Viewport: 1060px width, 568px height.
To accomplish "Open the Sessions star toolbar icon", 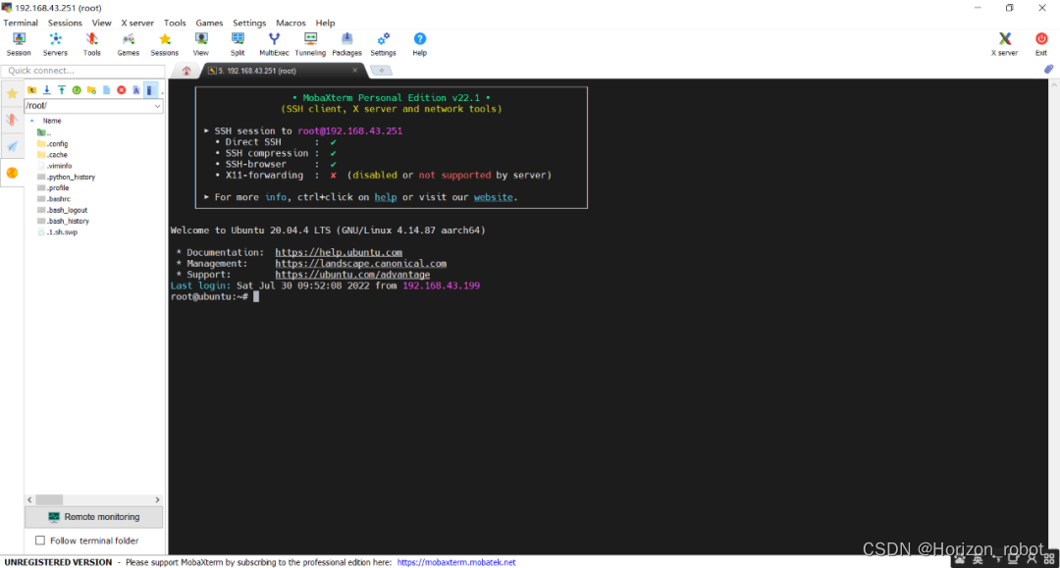I will click(165, 44).
